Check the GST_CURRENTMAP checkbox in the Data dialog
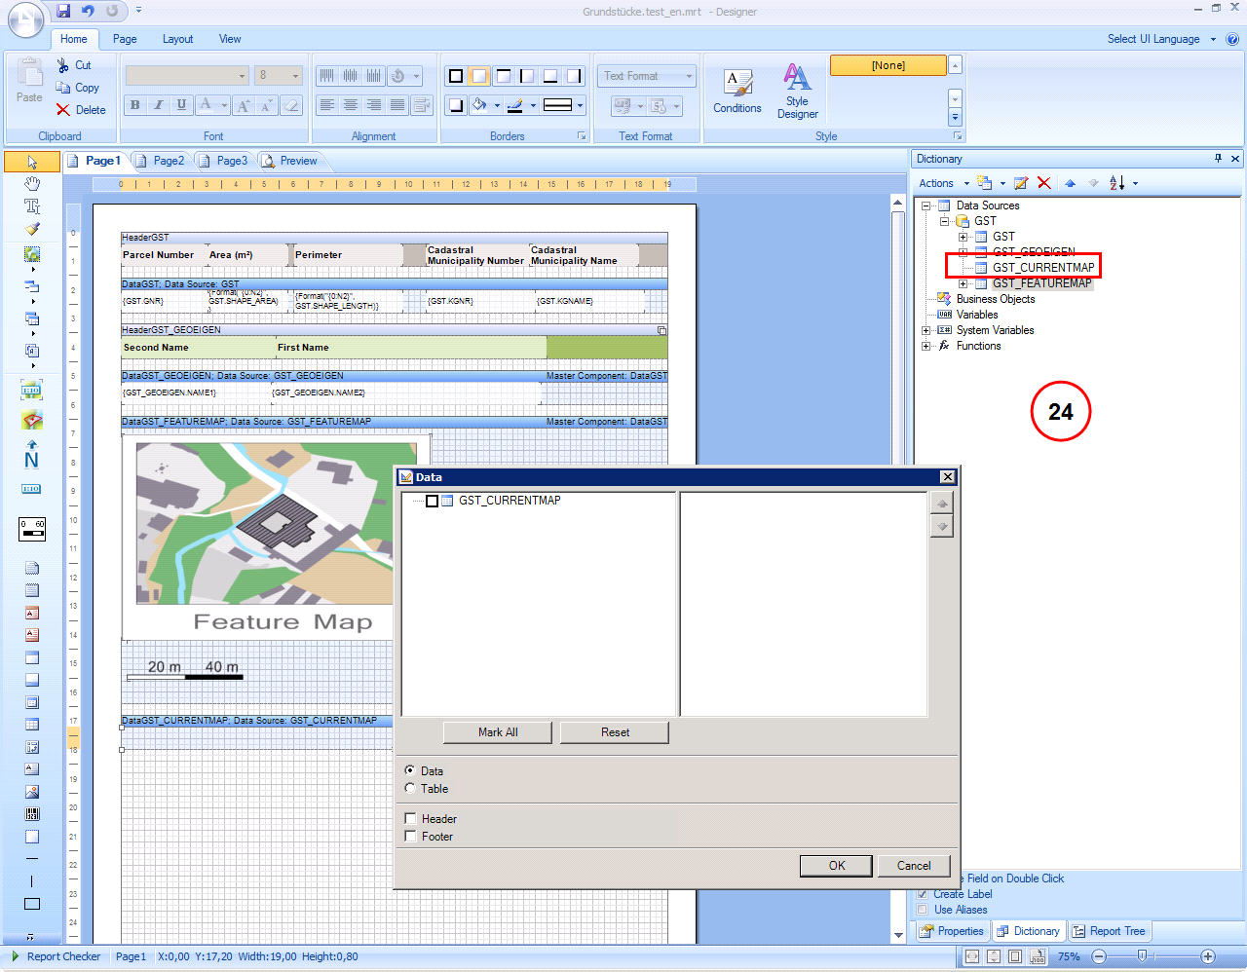Image resolution: width=1247 pixels, height=972 pixels. coord(433,500)
